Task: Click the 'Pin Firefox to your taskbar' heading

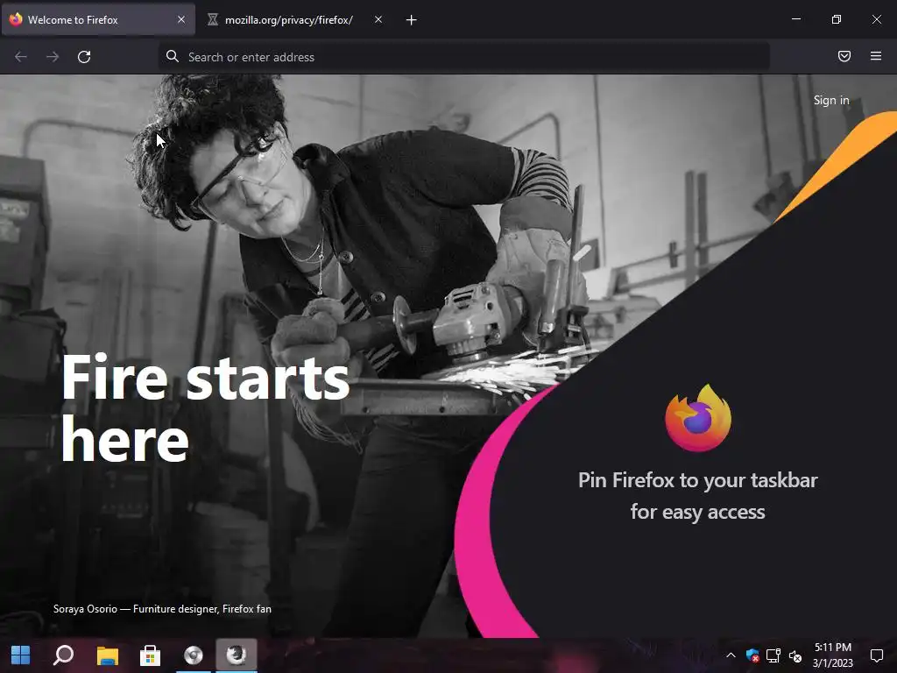Action: 698,496
